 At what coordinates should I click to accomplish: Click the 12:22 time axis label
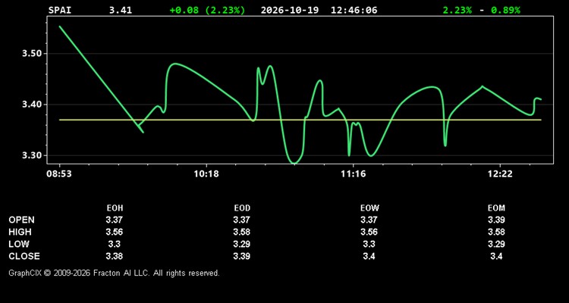500,174
